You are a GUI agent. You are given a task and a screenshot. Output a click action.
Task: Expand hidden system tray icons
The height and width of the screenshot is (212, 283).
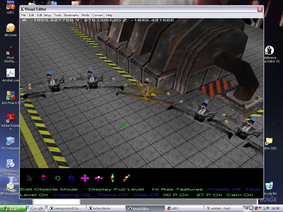point(251,208)
